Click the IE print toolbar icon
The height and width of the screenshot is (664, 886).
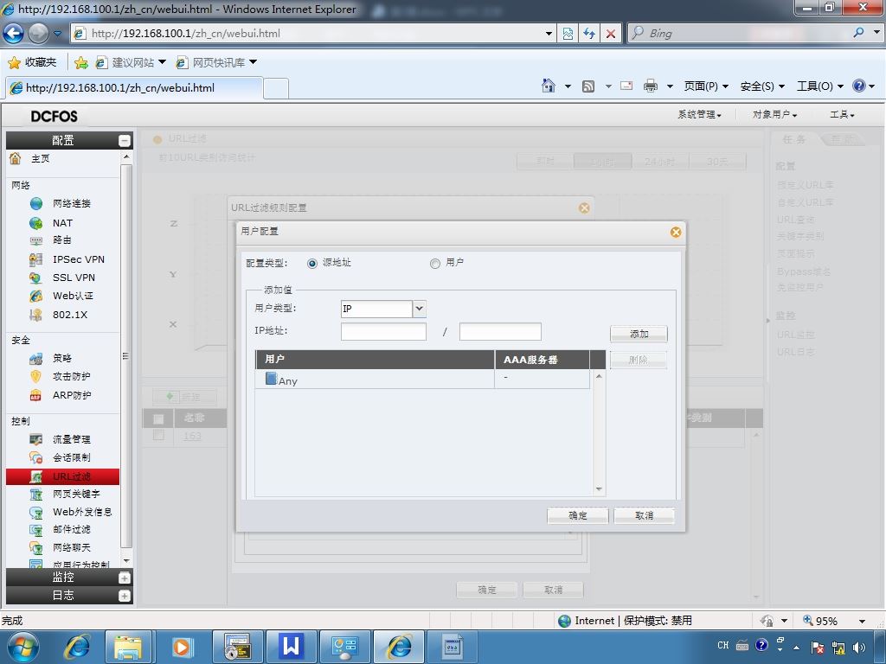651,86
